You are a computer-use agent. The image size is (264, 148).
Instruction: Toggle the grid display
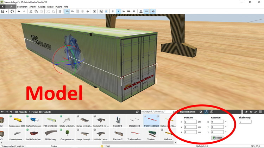(x=77, y=12)
